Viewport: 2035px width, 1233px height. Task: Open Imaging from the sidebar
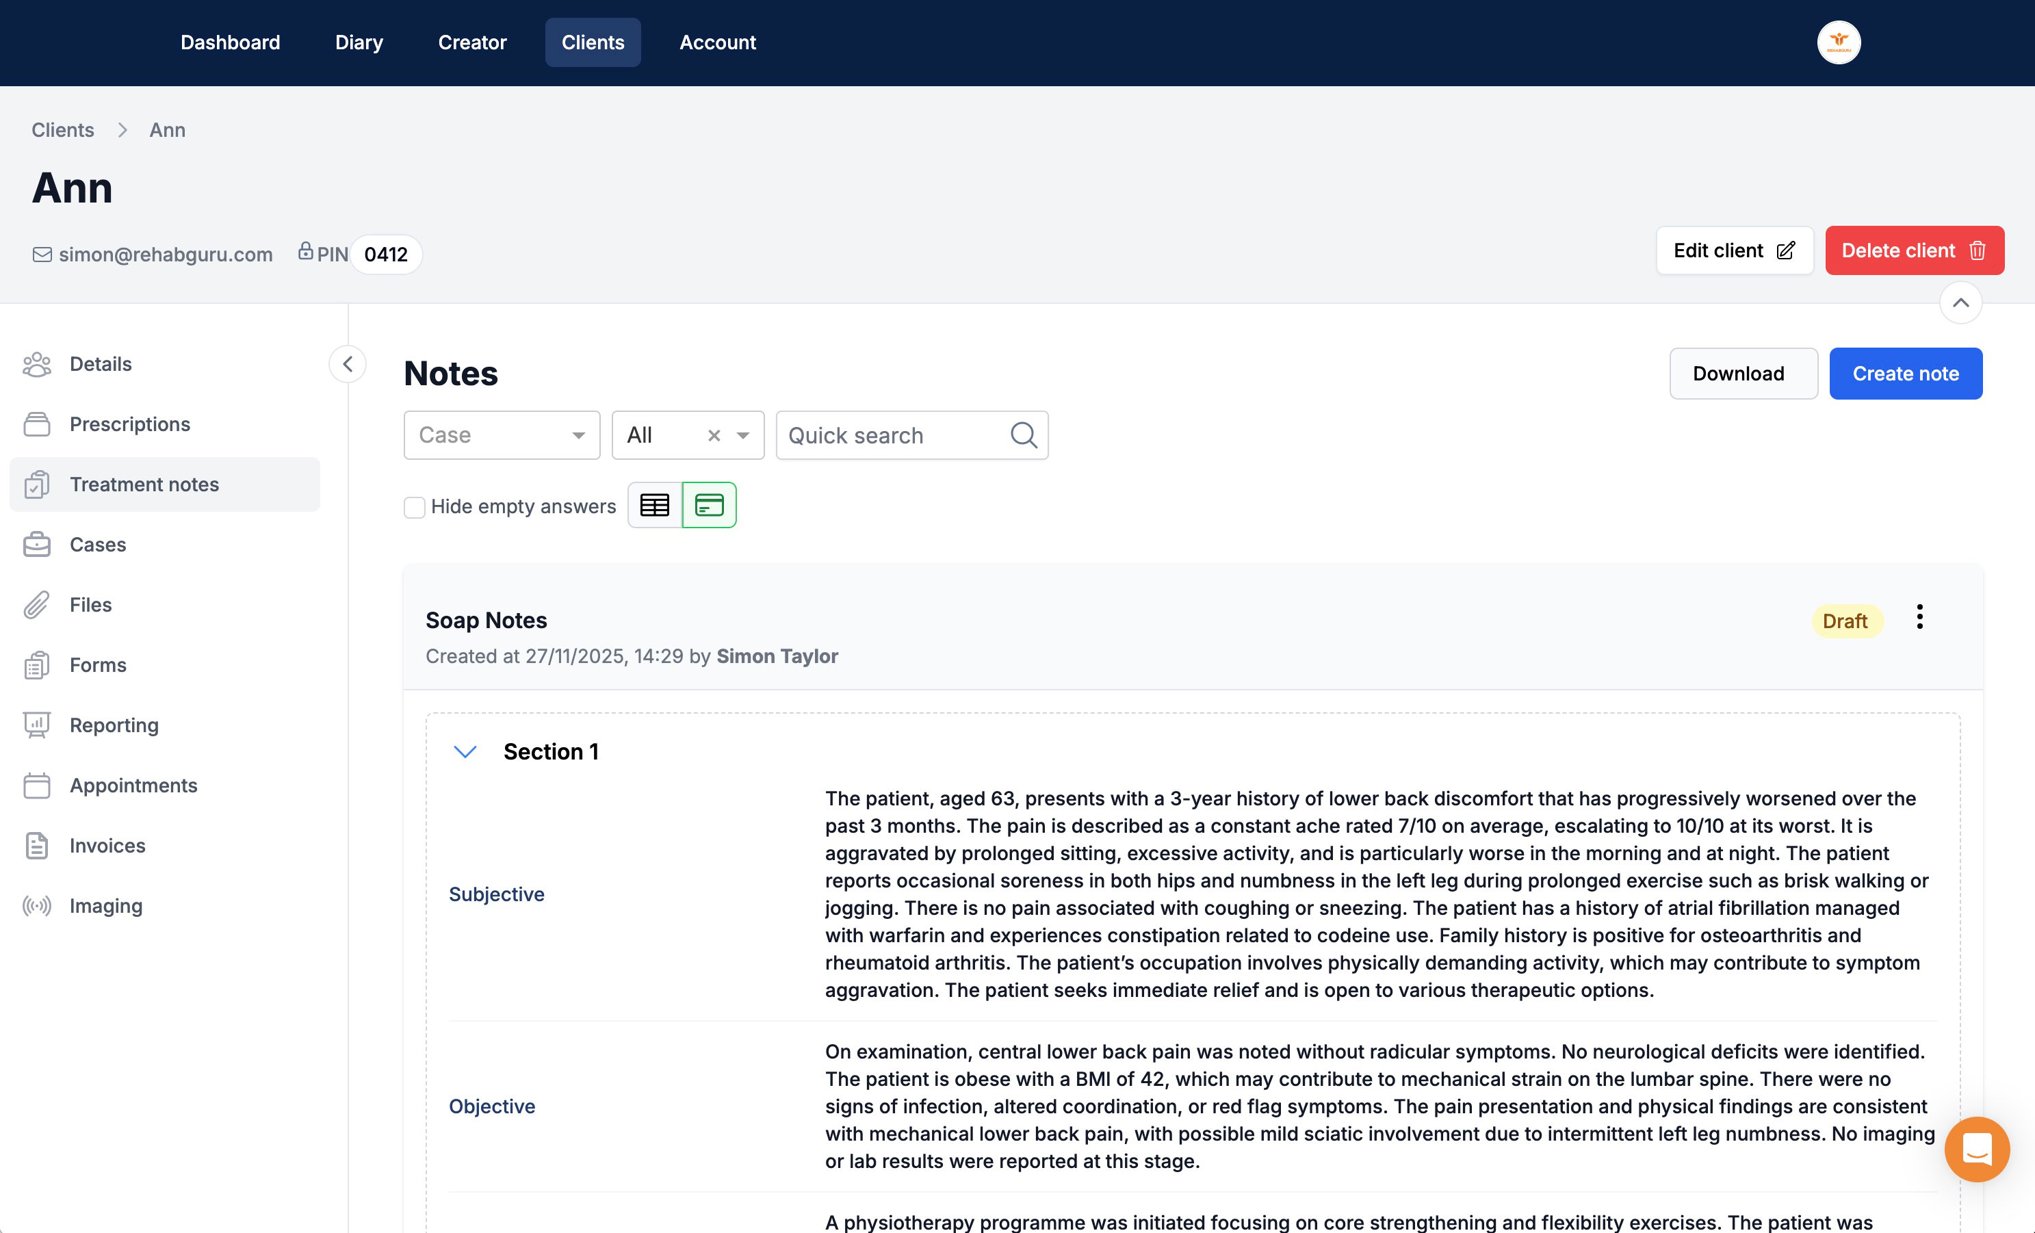[105, 906]
